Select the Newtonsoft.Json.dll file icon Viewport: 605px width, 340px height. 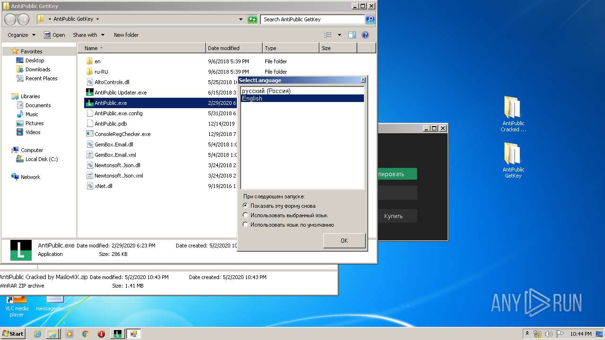coord(90,165)
